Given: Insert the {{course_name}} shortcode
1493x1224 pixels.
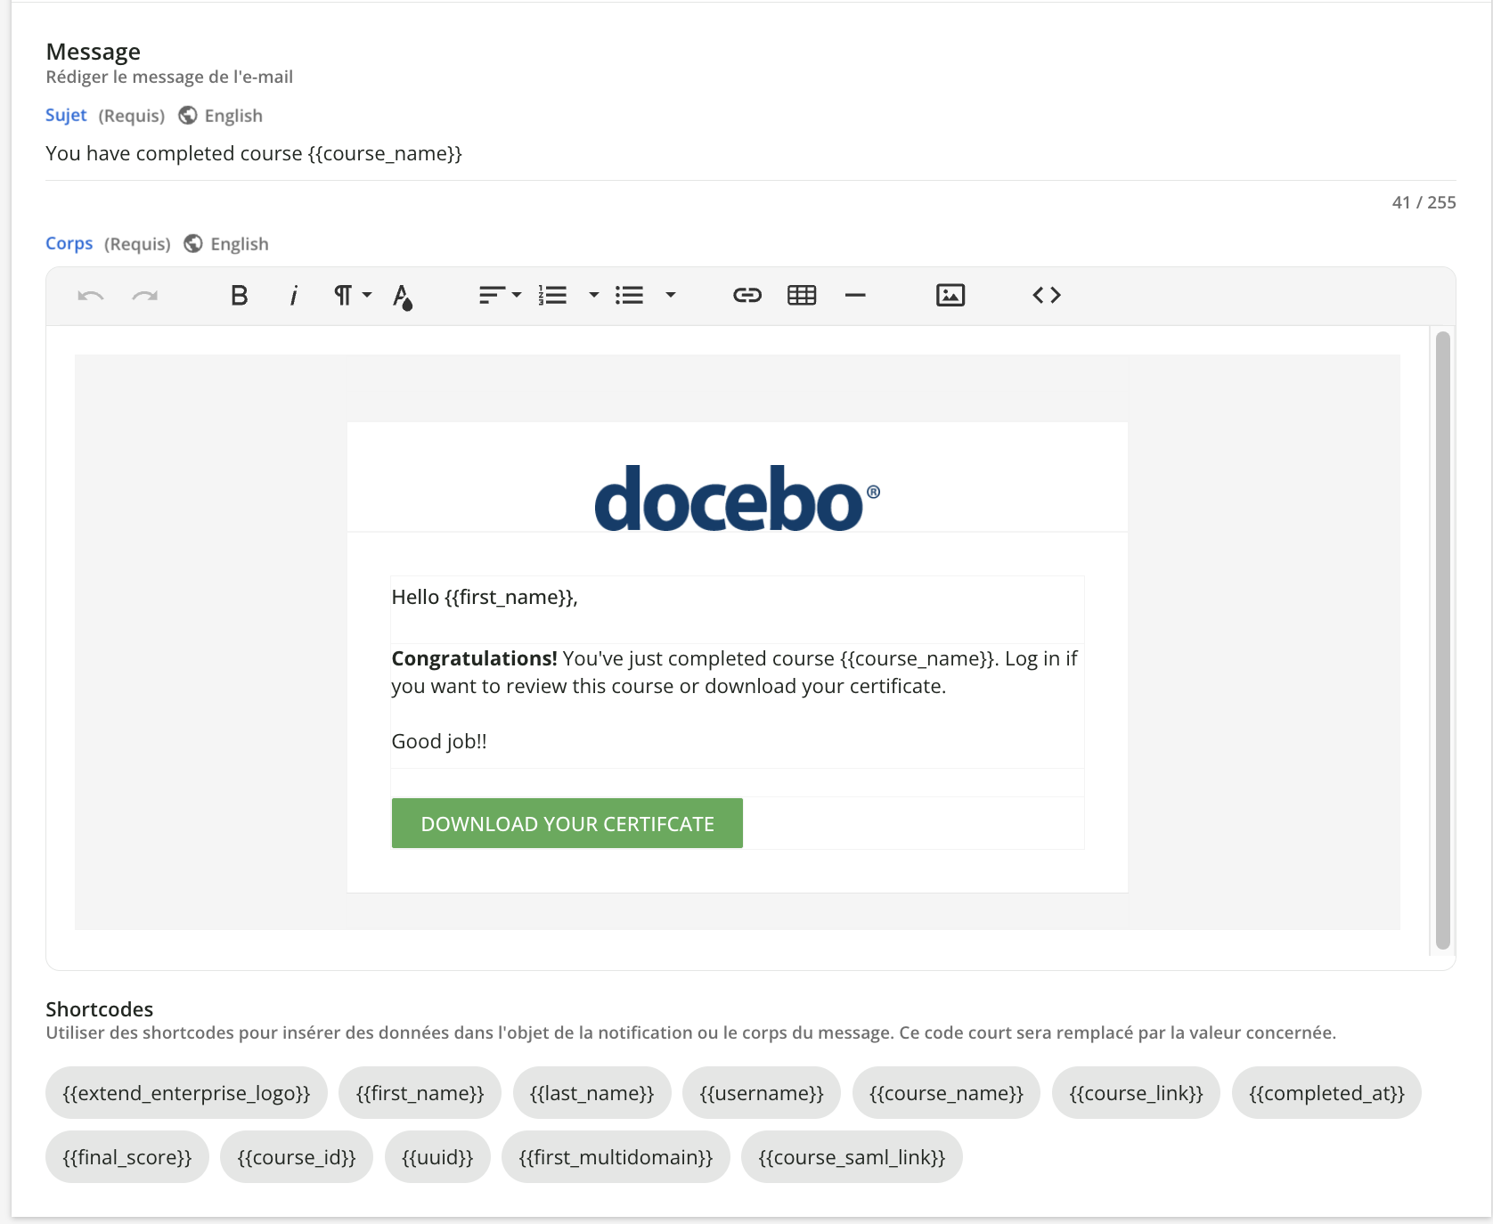Looking at the screenshot, I should point(946,1093).
